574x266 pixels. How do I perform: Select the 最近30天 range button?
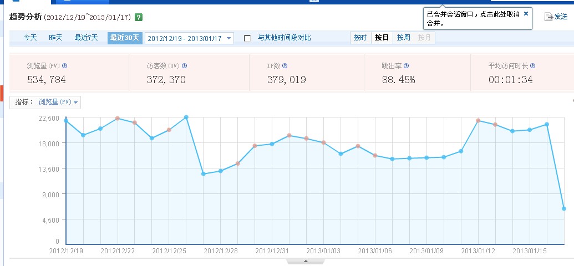[125, 38]
